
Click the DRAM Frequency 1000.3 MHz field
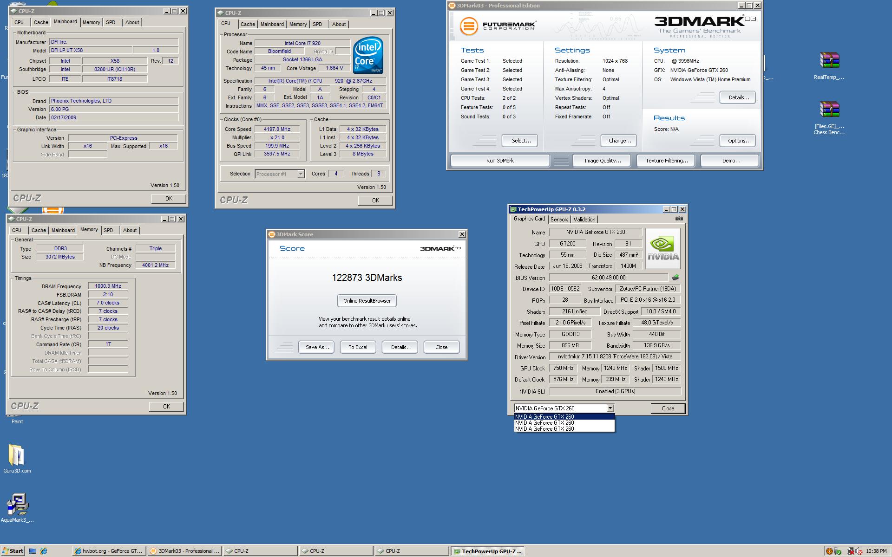click(x=108, y=286)
